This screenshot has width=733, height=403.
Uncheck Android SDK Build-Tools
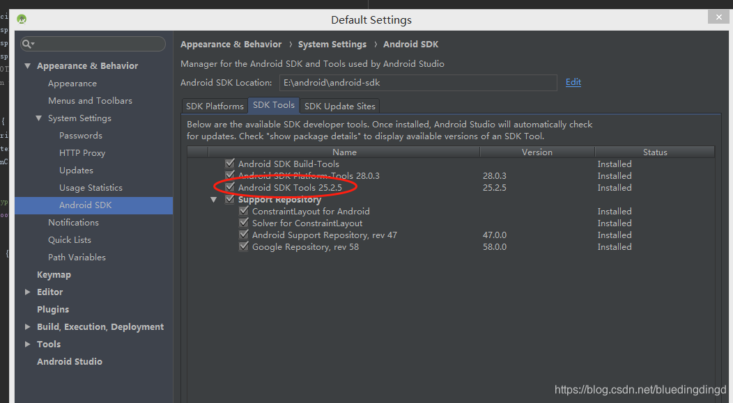(x=229, y=164)
